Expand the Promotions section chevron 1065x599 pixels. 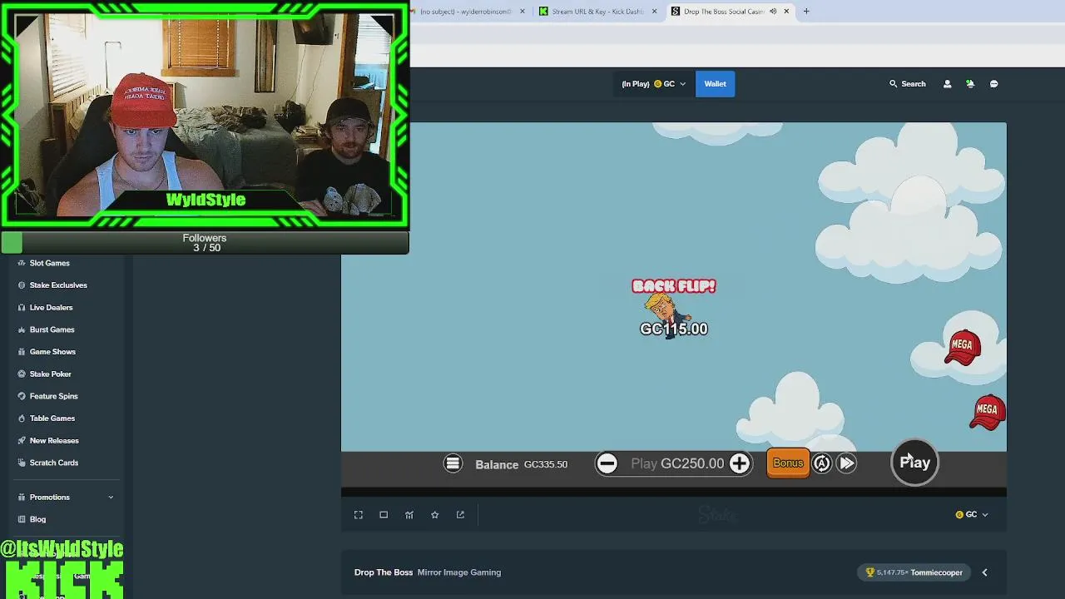coord(111,498)
